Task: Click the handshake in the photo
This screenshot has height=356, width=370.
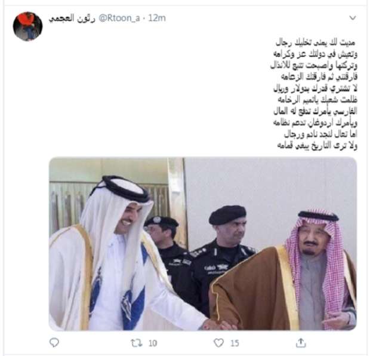Action: 218,325
